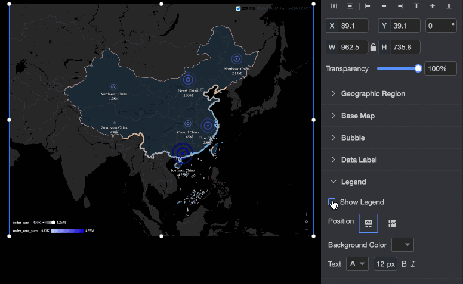Click the order_amt size legend slider
463x284 pixels.
coord(49,223)
